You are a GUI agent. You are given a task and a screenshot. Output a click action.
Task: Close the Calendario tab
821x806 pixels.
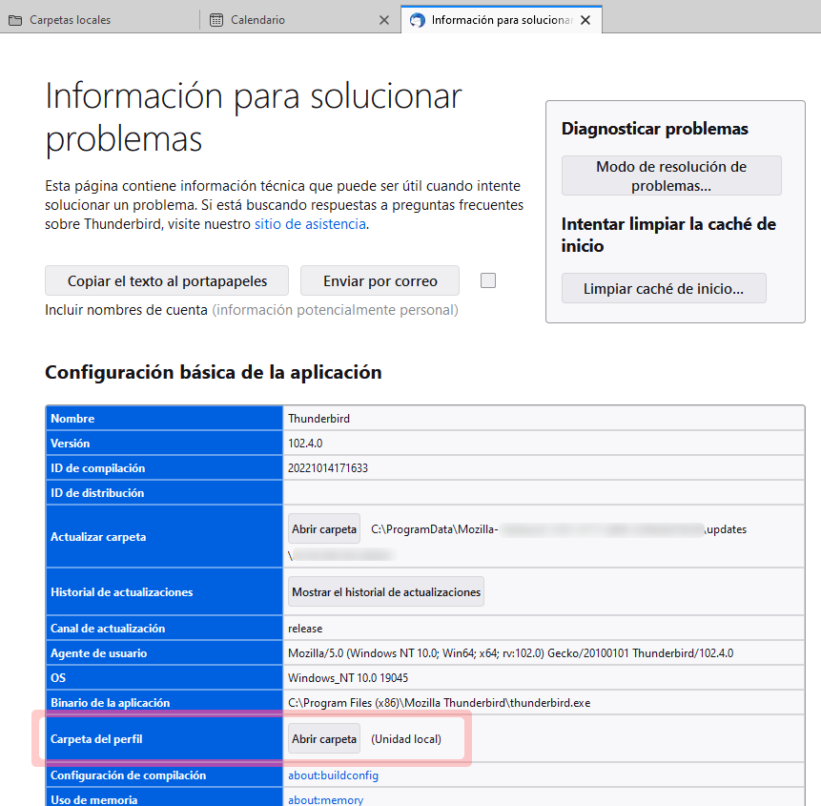[x=383, y=20]
